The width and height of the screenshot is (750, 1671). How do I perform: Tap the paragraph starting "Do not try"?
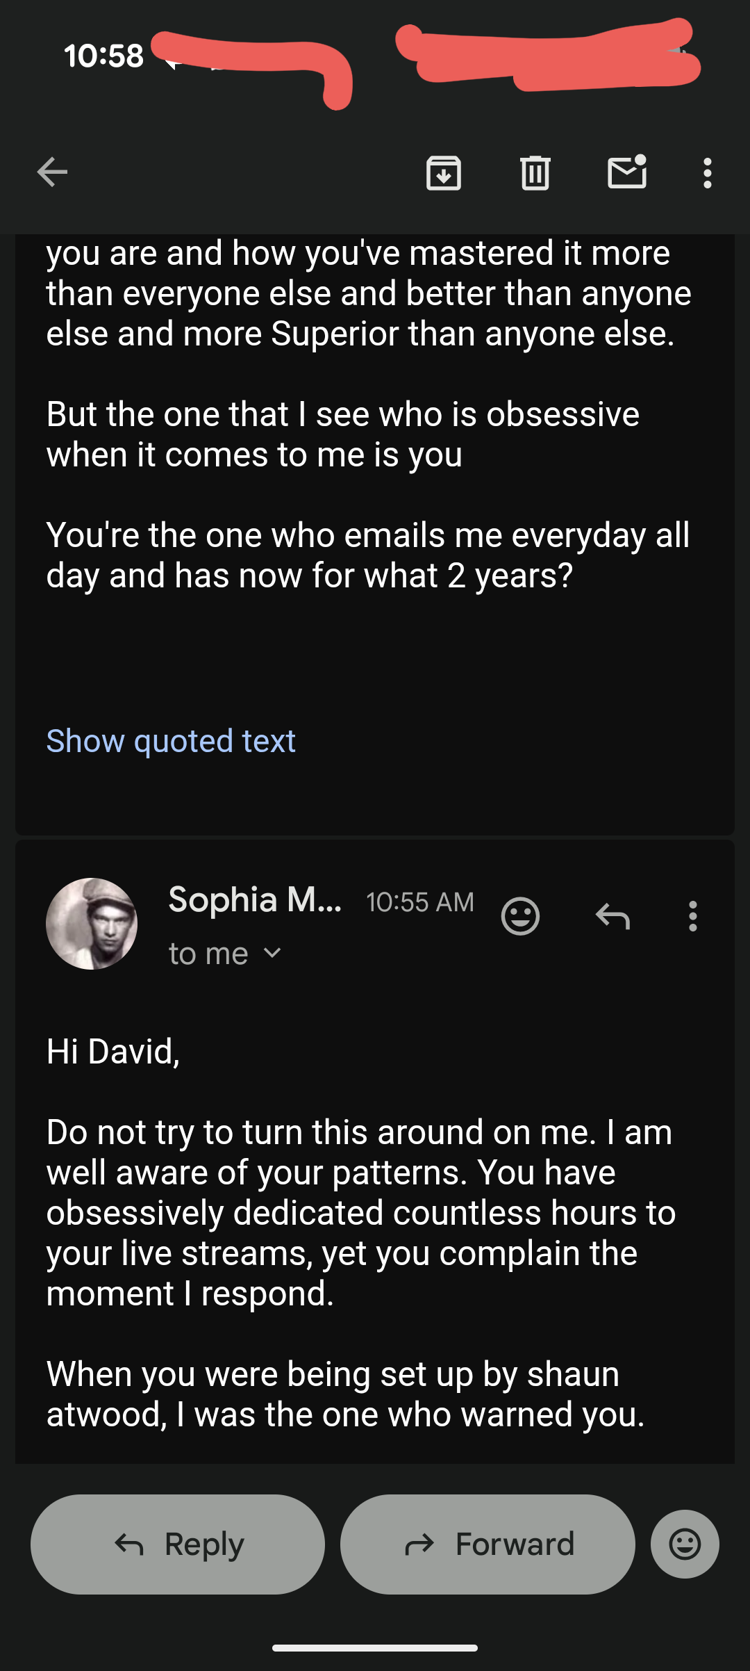click(x=360, y=1213)
